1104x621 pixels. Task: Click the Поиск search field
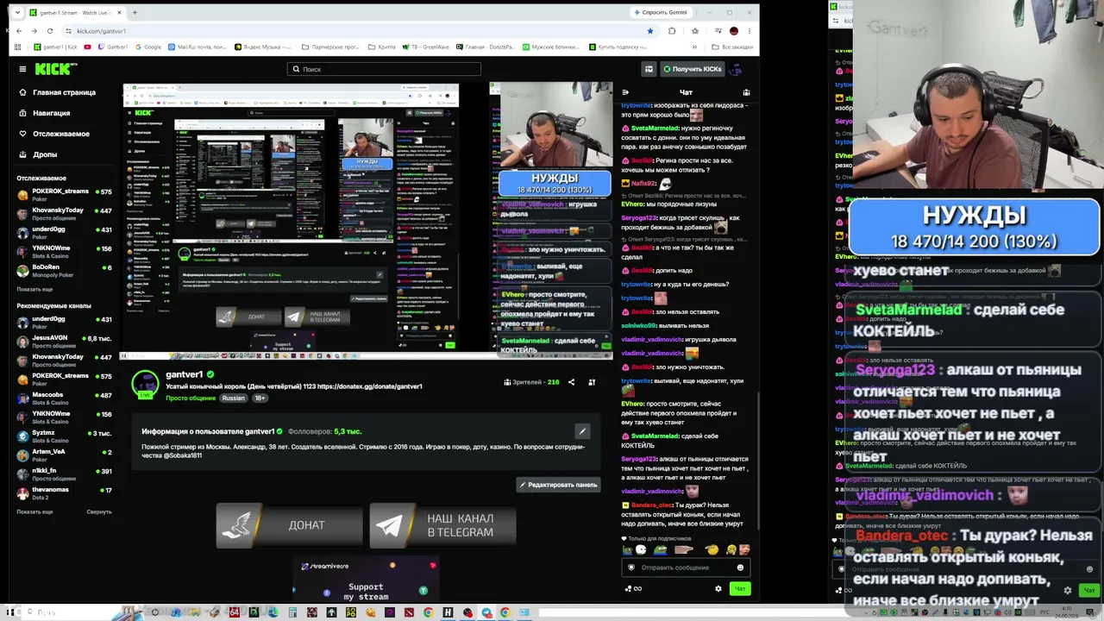tap(384, 69)
